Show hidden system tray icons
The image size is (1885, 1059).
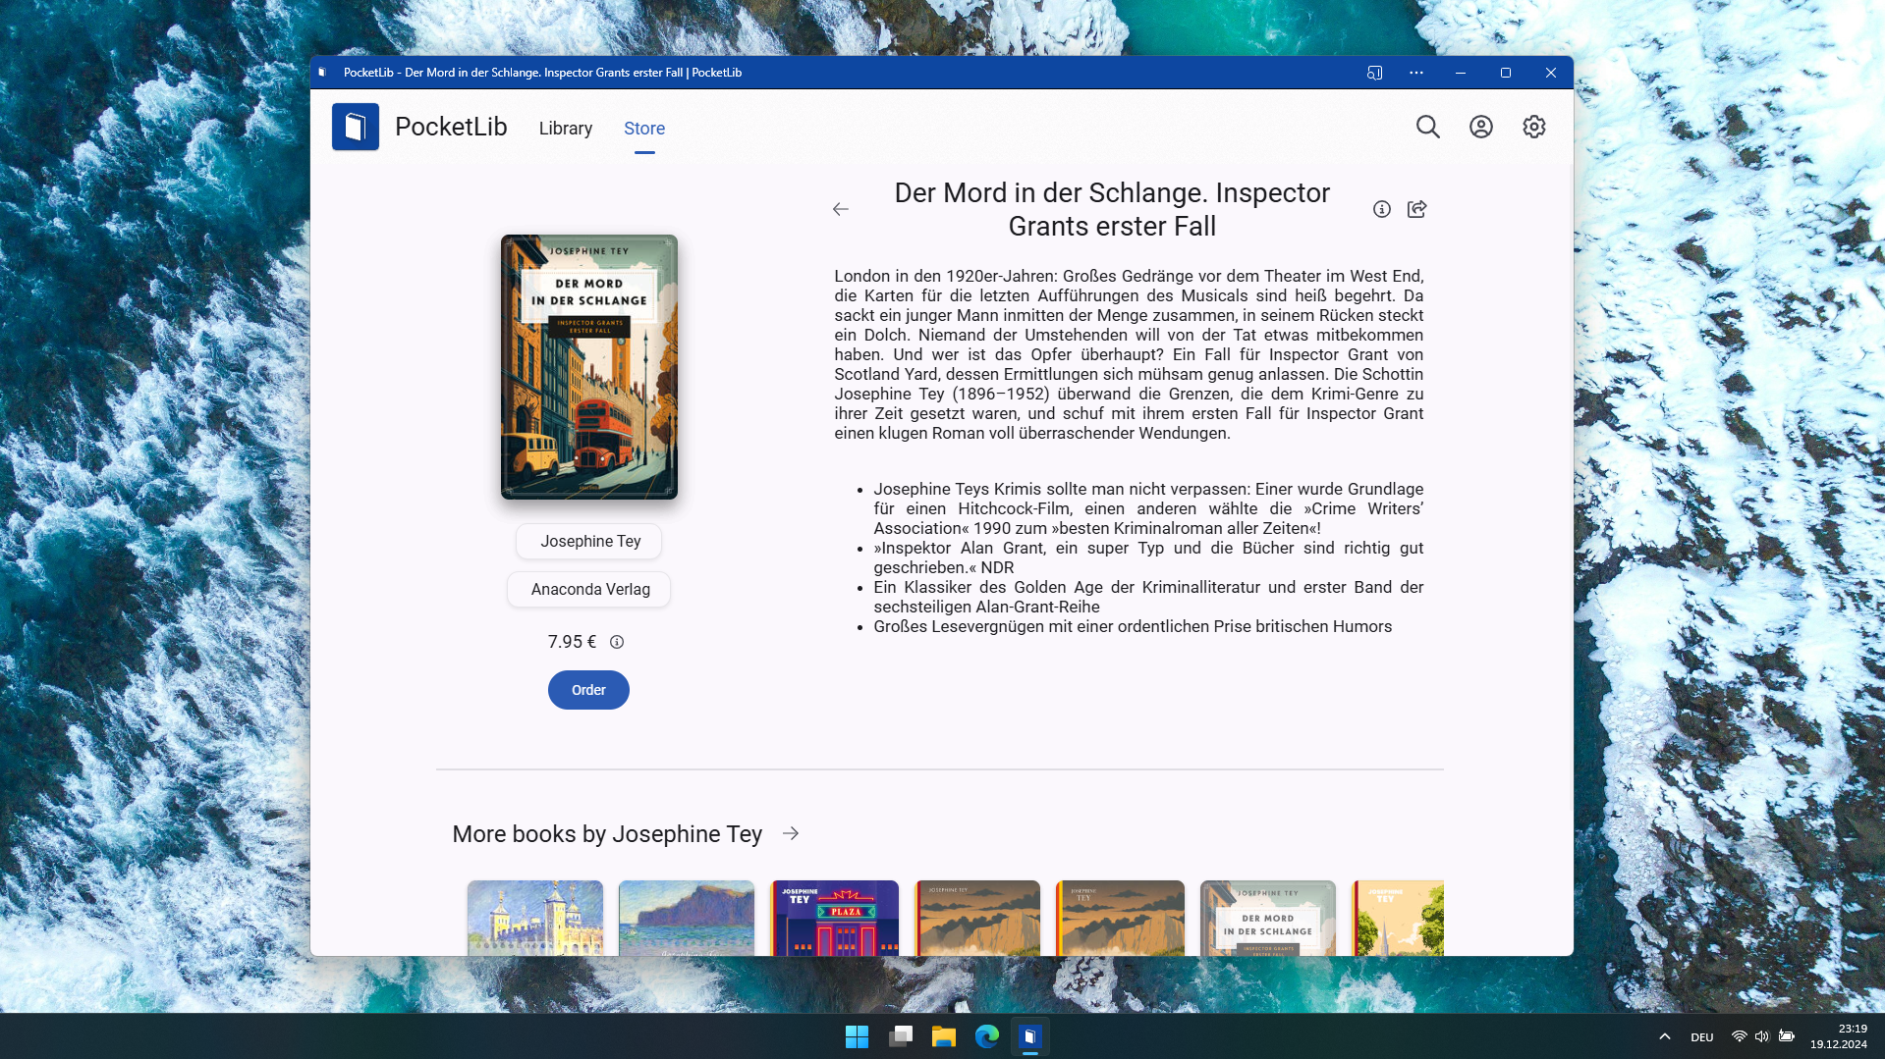tap(1665, 1036)
